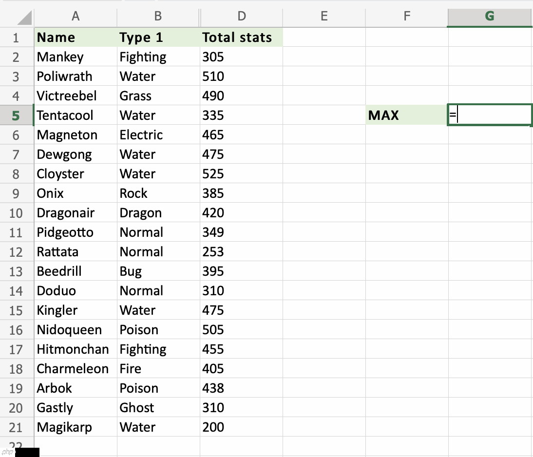Click the total stats value 335

point(241,115)
